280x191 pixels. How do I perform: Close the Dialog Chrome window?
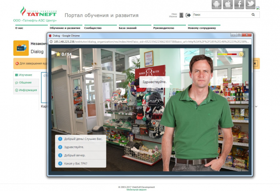coord(247,35)
